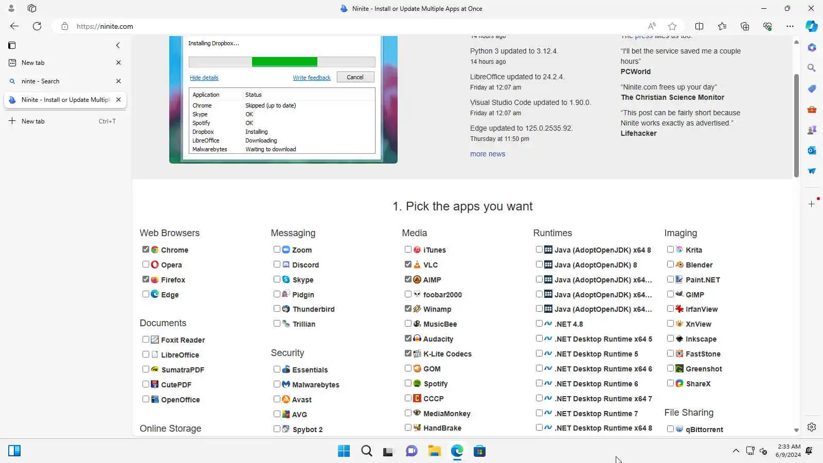Enable the Discord checkbox
This screenshot has width=823, height=463.
pos(277,264)
